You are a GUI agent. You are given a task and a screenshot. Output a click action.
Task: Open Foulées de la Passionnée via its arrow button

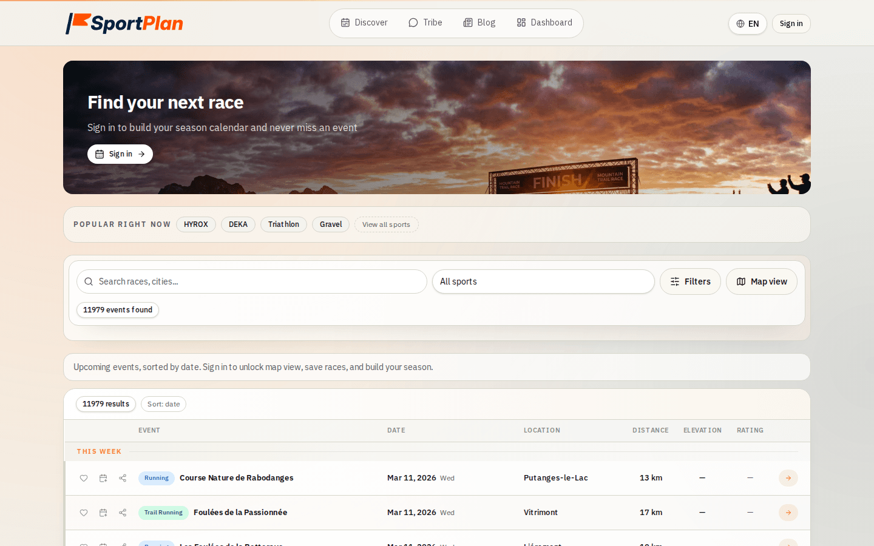tap(788, 513)
